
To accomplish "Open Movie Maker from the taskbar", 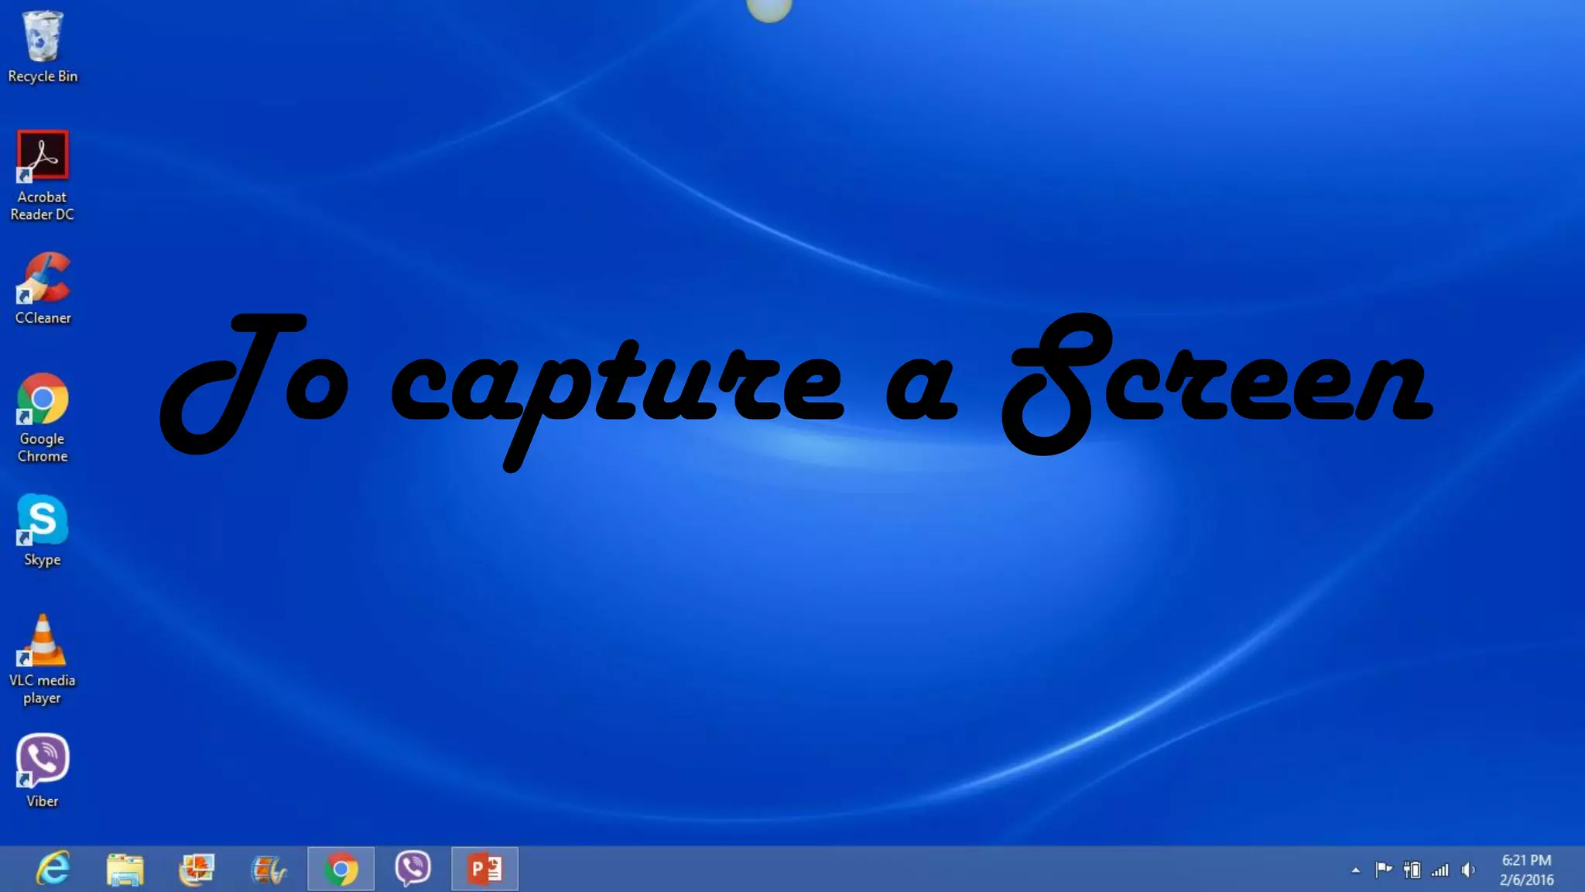I will (x=269, y=869).
